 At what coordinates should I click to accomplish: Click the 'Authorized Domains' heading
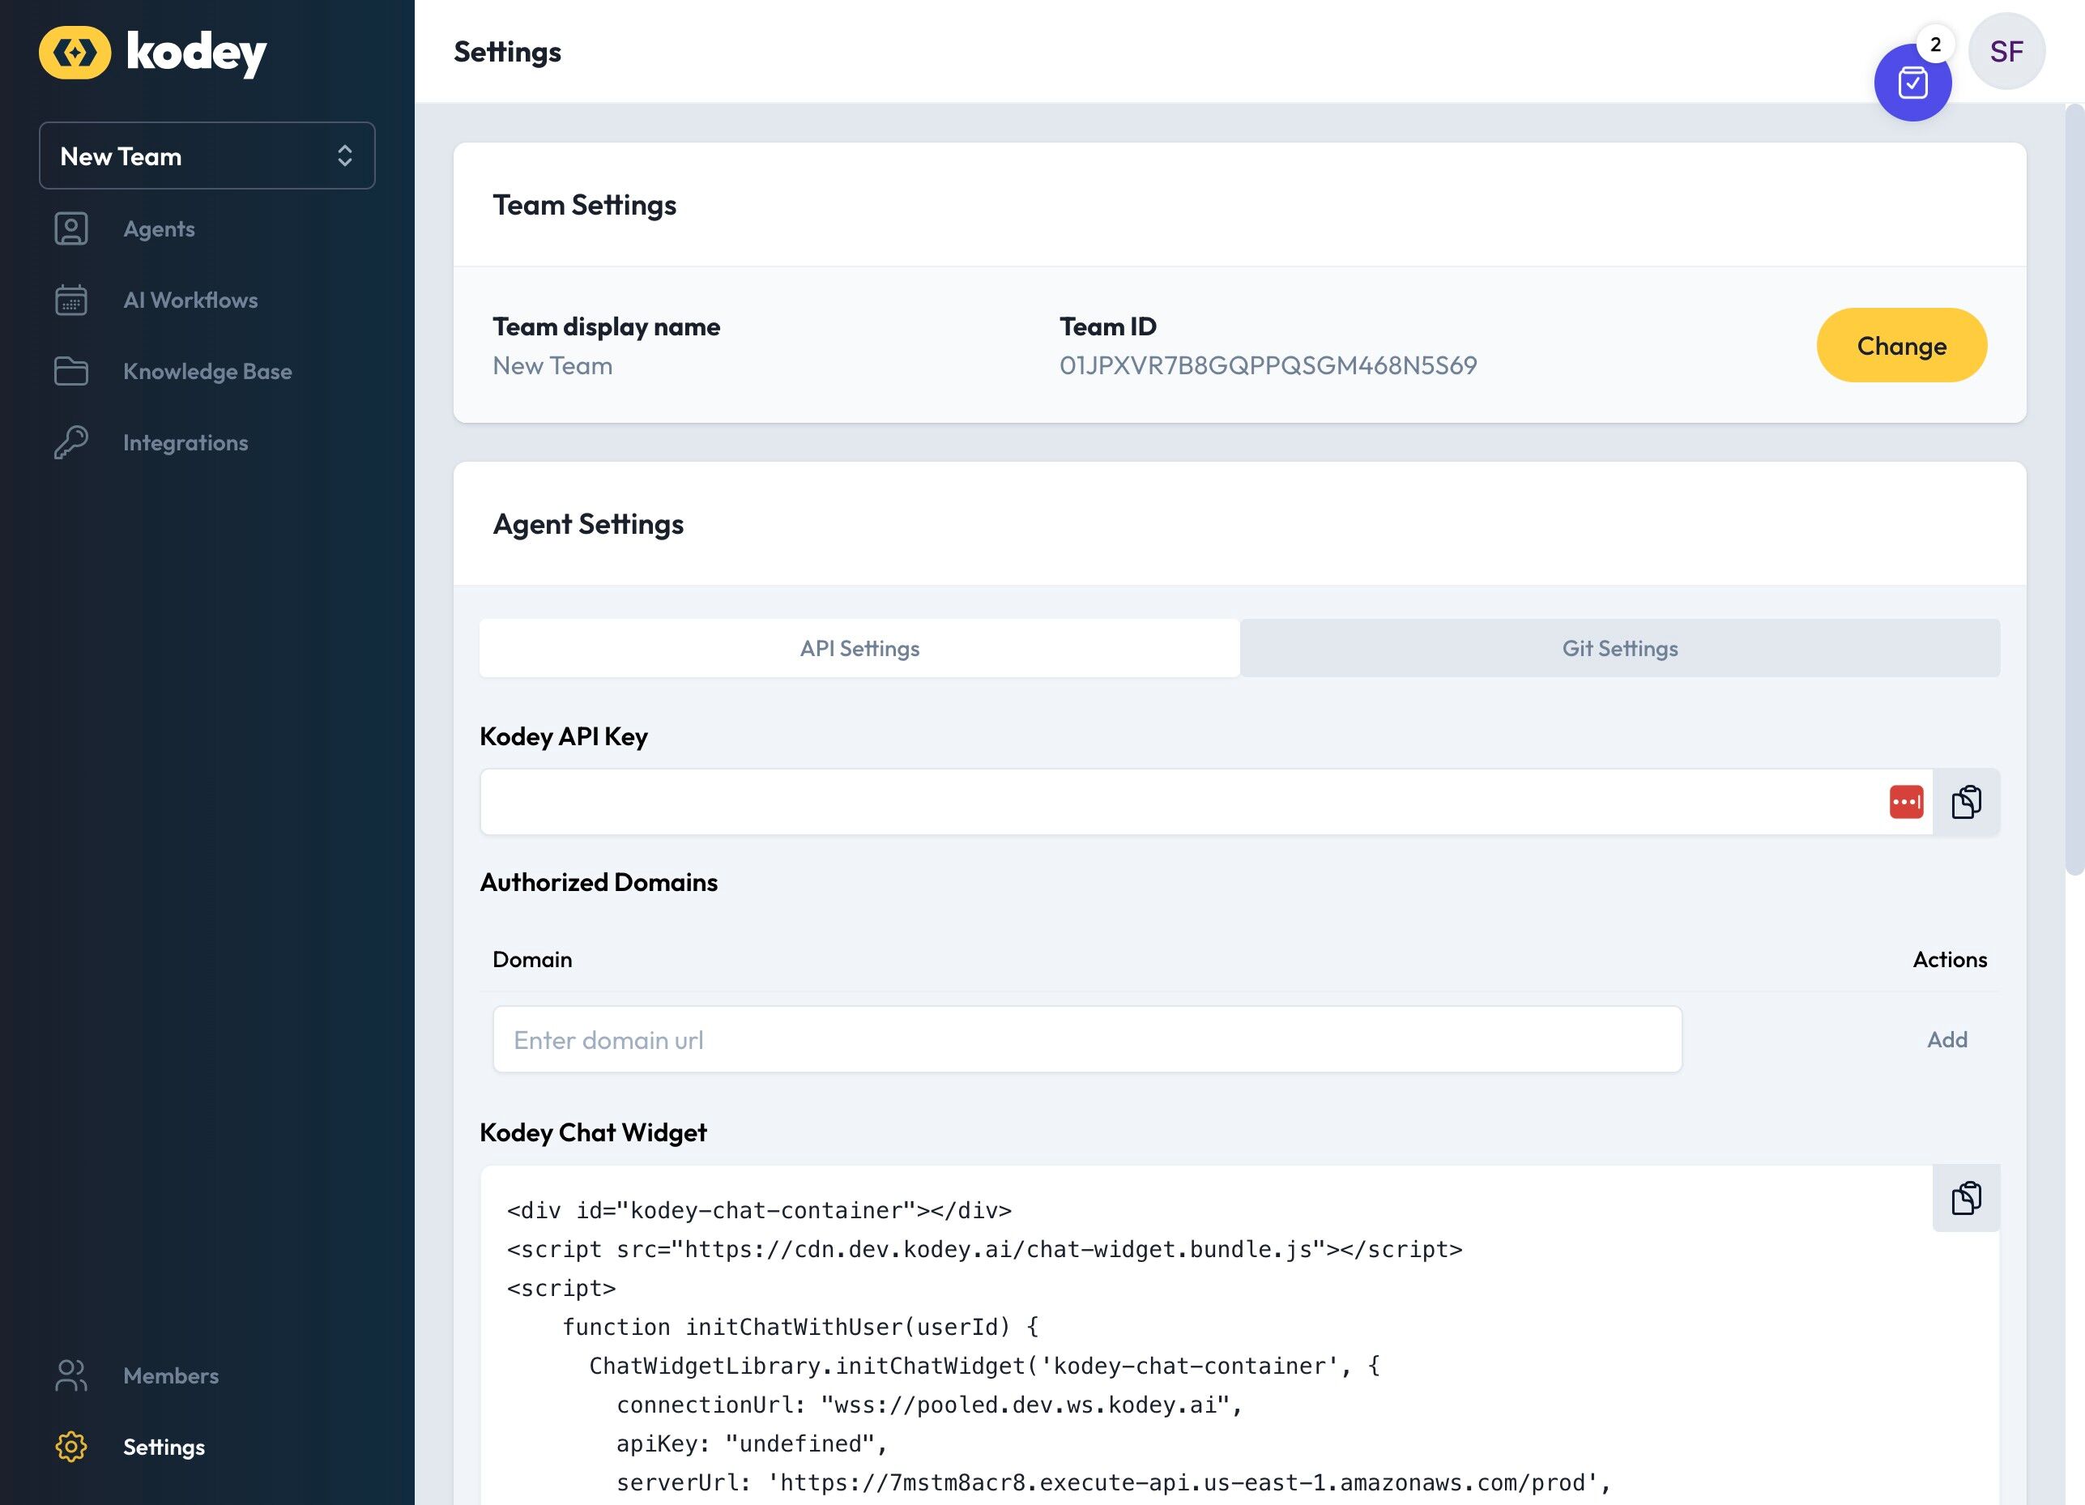point(599,883)
